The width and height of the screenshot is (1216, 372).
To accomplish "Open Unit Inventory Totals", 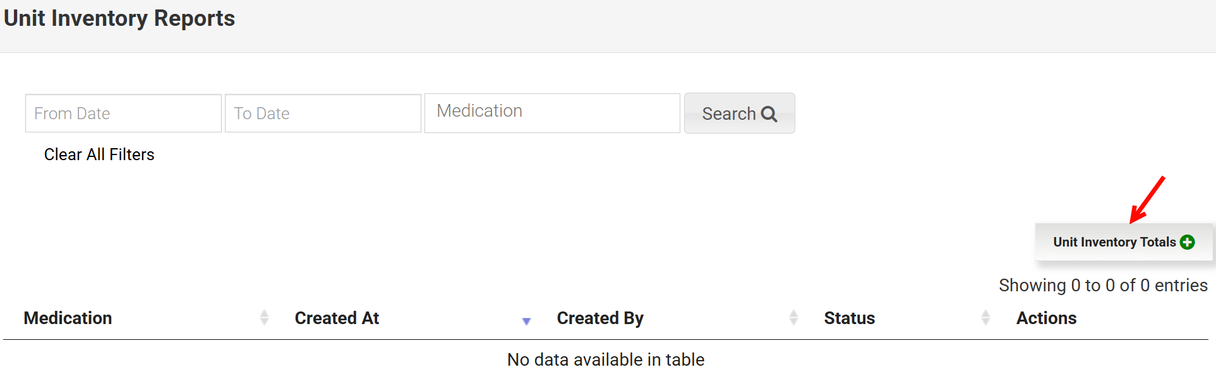I will (x=1114, y=242).
